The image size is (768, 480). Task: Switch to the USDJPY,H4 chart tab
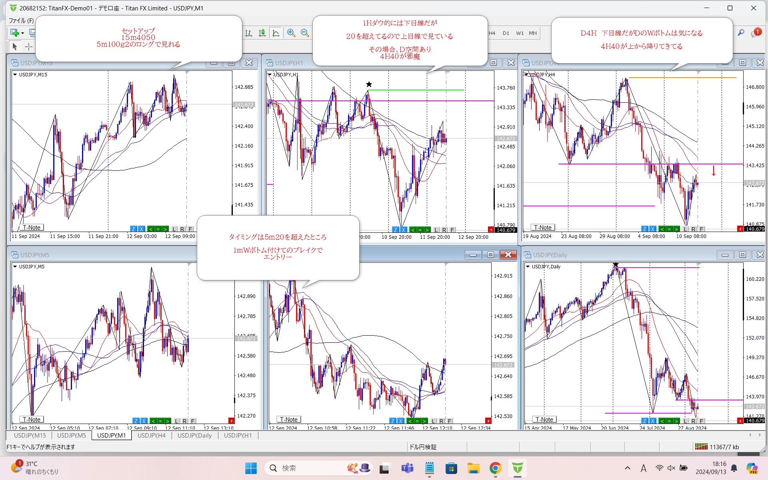click(x=151, y=435)
